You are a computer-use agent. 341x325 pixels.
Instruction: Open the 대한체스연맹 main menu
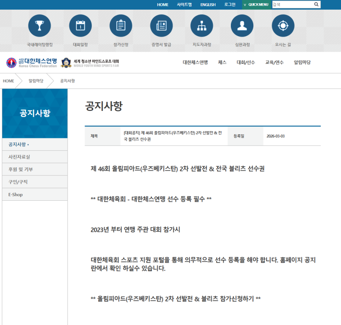click(196, 62)
